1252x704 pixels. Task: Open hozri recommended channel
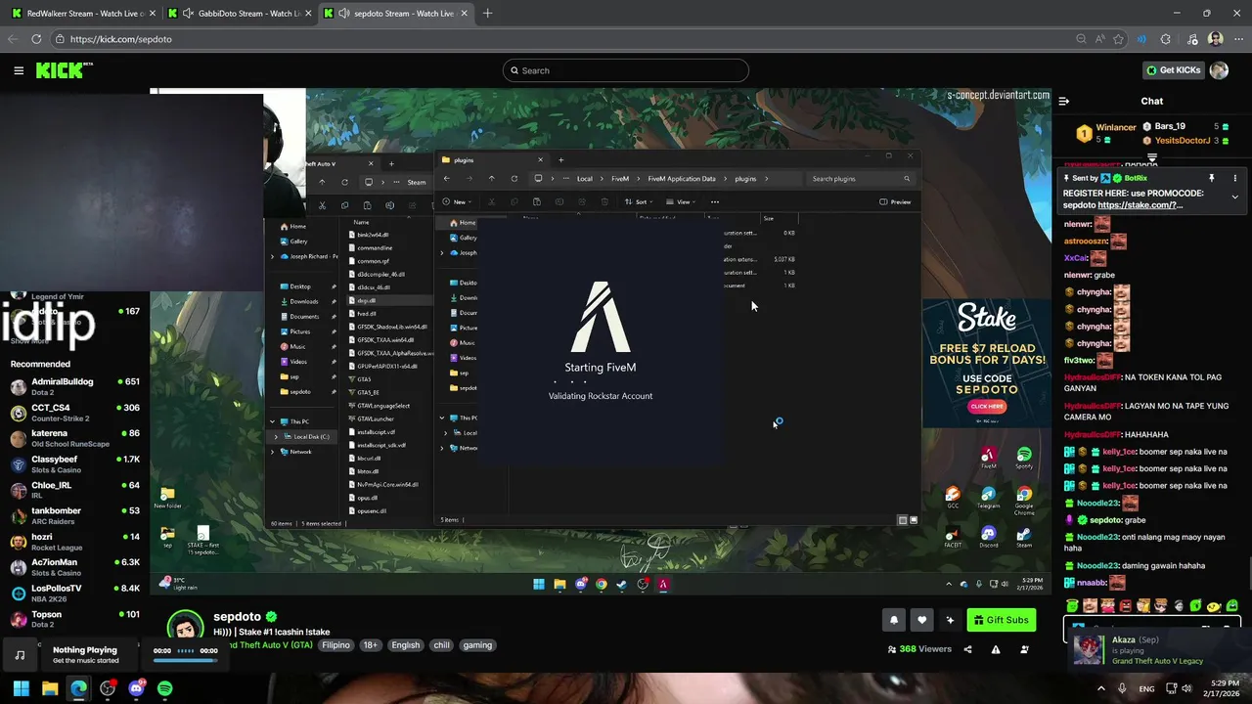(74, 542)
